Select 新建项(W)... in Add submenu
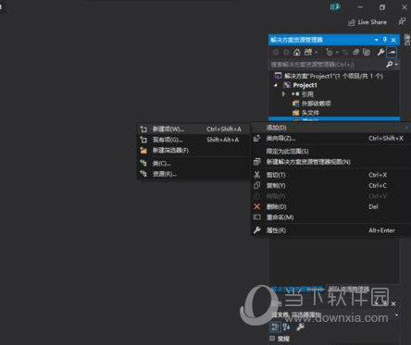The height and width of the screenshot is (345, 411). pos(193,129)
